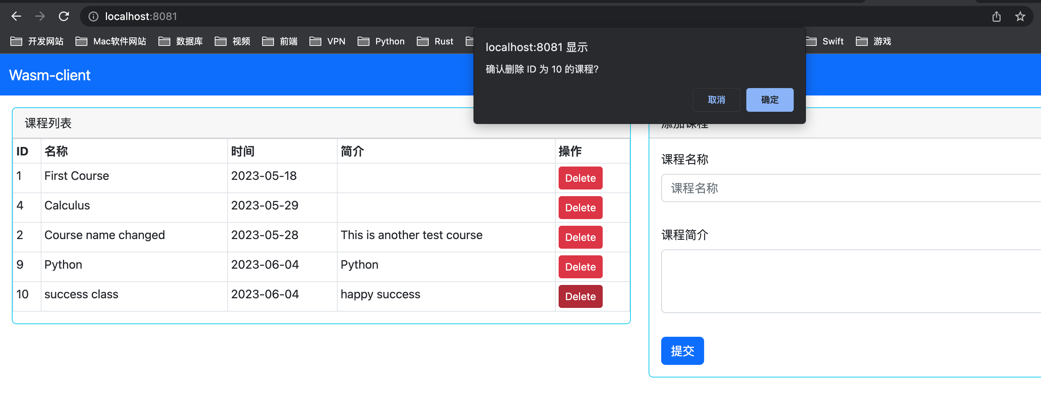Bookmark this page with star icon
Viewport: 1041px width, 413px height.
(x=1020, y=16)
